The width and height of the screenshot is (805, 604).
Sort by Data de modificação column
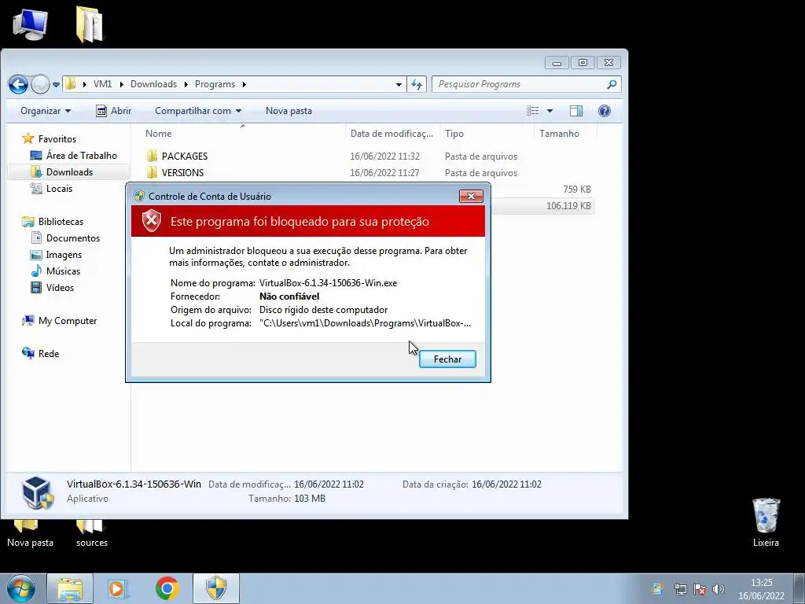(x=391, y=134)
